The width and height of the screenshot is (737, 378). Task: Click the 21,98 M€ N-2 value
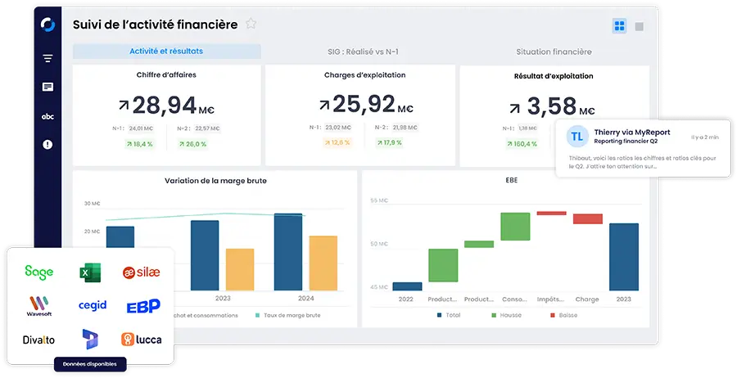405,128
